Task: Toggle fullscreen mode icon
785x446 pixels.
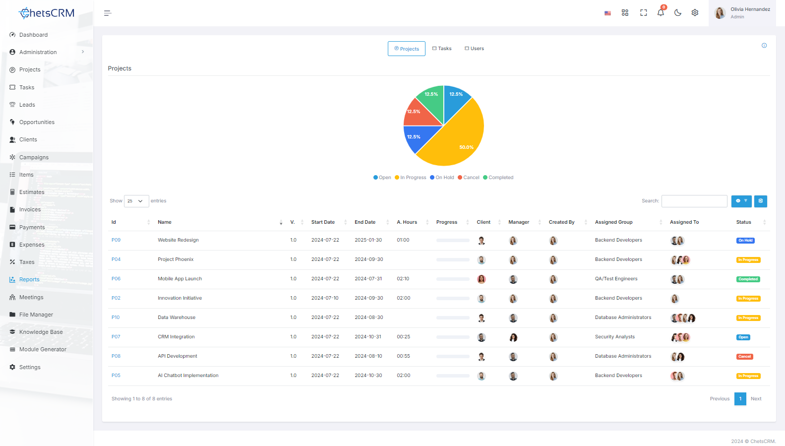Action: pos(643,13)
